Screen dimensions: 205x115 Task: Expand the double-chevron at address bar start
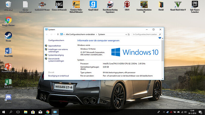64,34
